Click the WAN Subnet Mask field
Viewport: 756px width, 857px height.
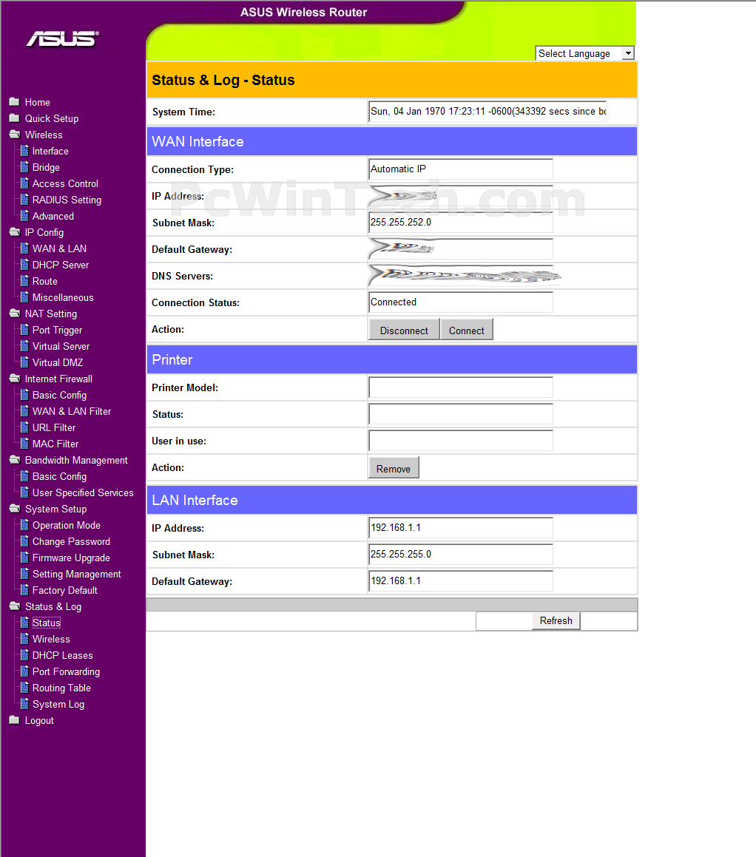[461, 223]
